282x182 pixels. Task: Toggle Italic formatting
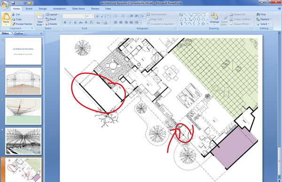70,22
